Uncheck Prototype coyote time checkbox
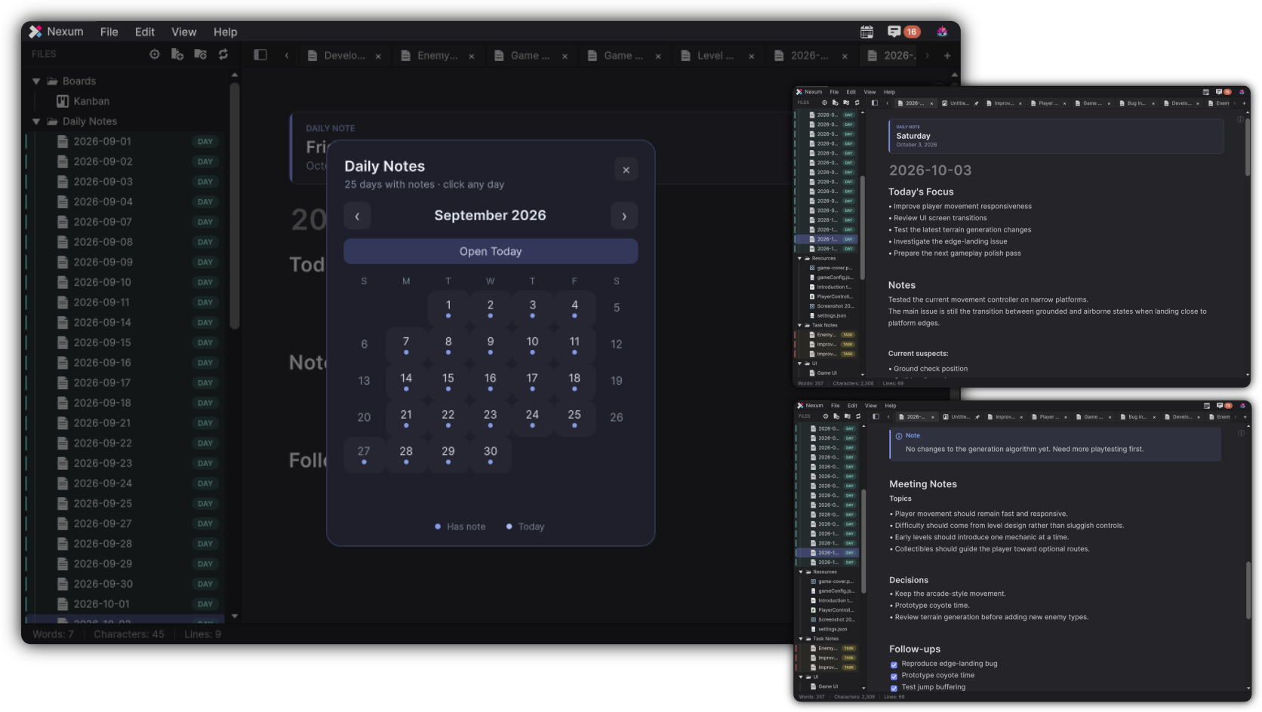Image resolution: width=1262 pixels, height=712 pixels. click(x=894, y=677)
